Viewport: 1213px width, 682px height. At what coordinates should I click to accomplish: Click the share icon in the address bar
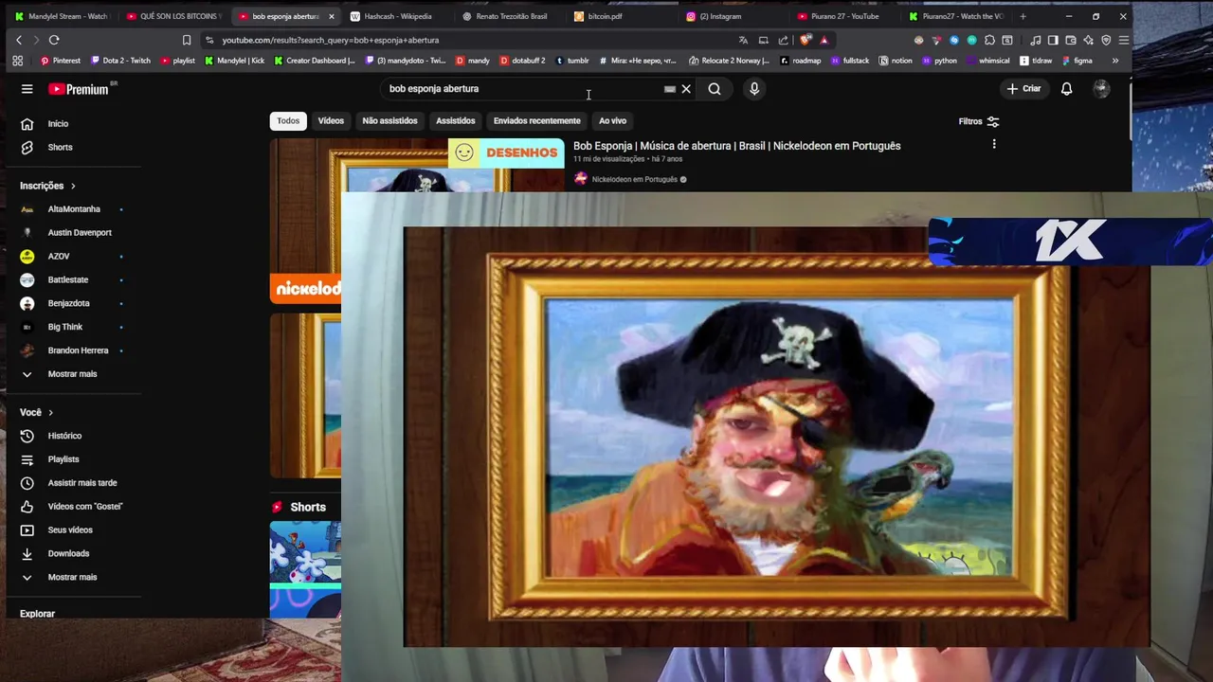click(x=784, y=40)
